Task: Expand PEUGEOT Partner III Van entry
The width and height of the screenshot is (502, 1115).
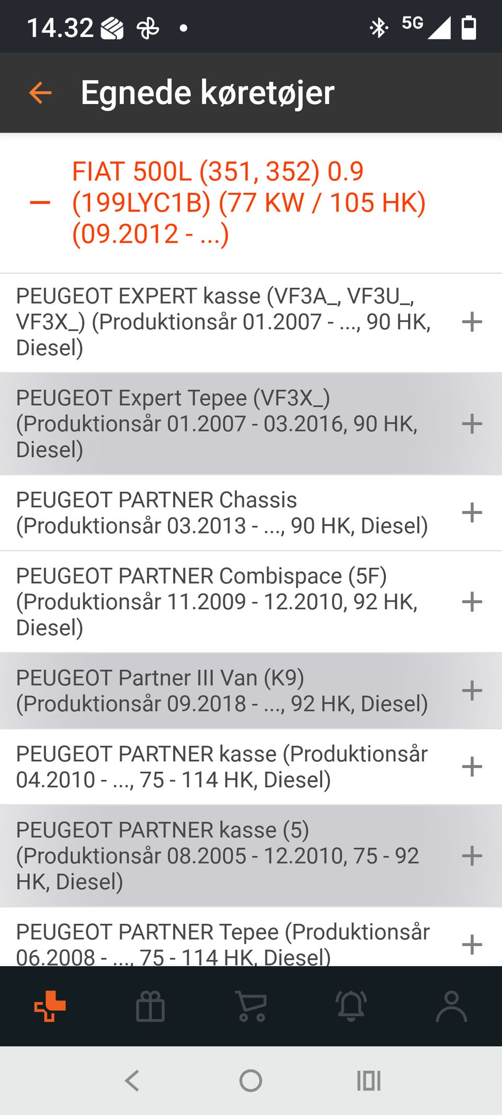Action: 472,691
